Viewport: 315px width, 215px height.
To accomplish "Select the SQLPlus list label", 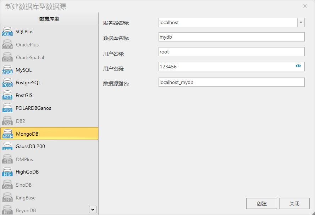I will [24, 32].
